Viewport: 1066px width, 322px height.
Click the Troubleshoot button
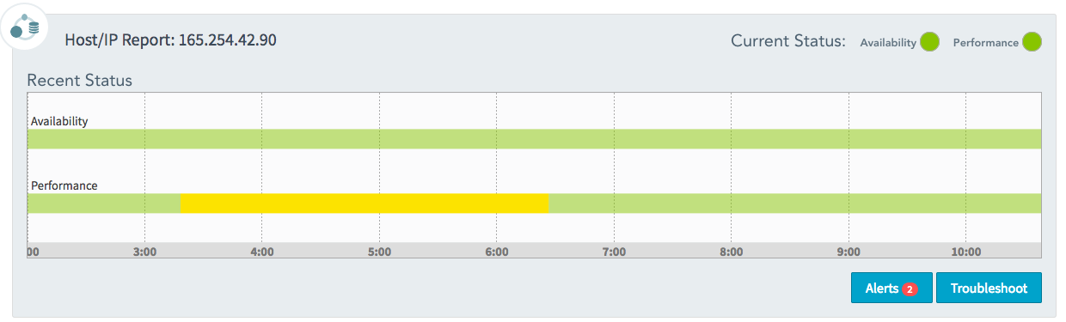pos(989,289)
